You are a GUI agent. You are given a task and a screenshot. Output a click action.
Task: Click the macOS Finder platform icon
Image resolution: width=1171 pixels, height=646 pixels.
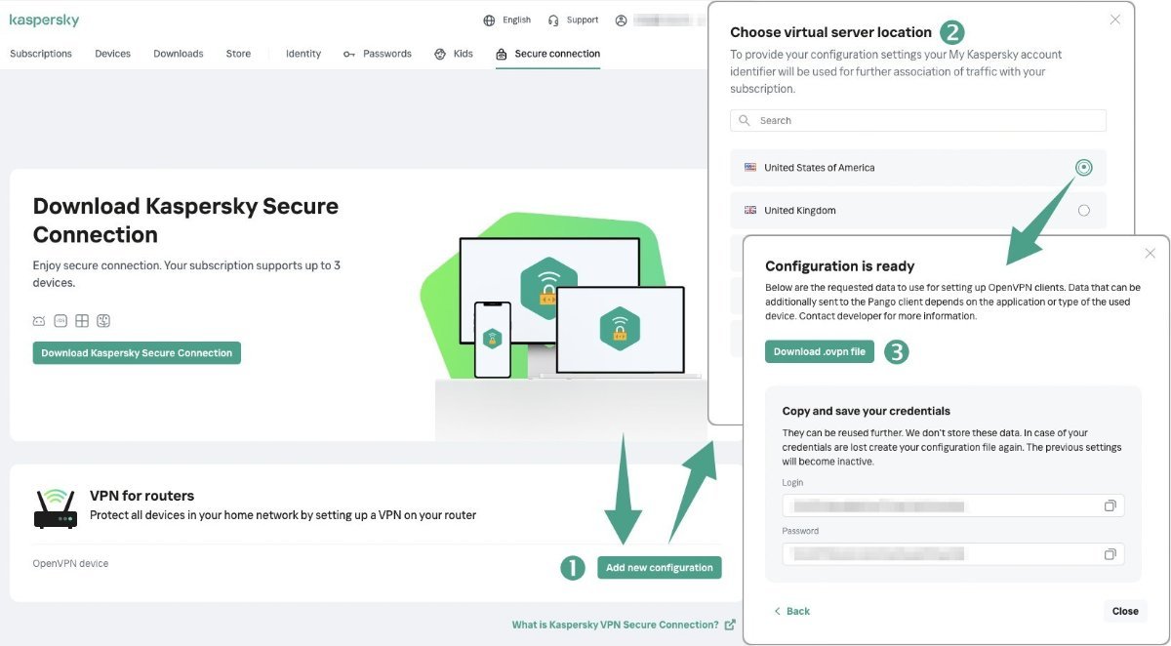tap(103, 321)
